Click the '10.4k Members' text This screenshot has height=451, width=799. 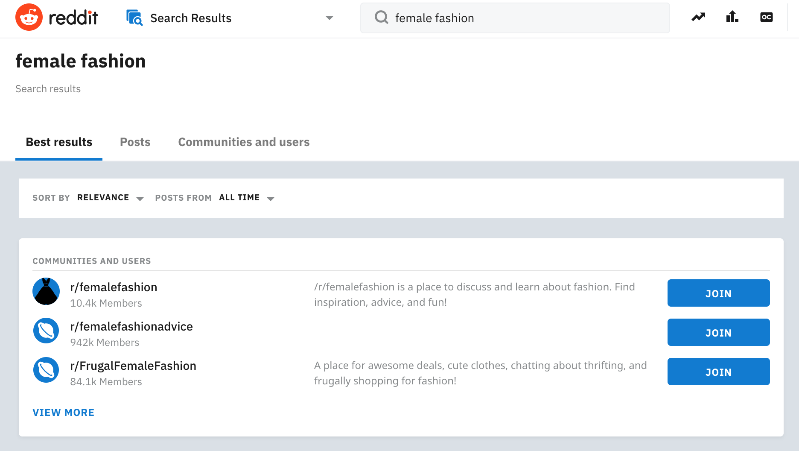point(106,303)
